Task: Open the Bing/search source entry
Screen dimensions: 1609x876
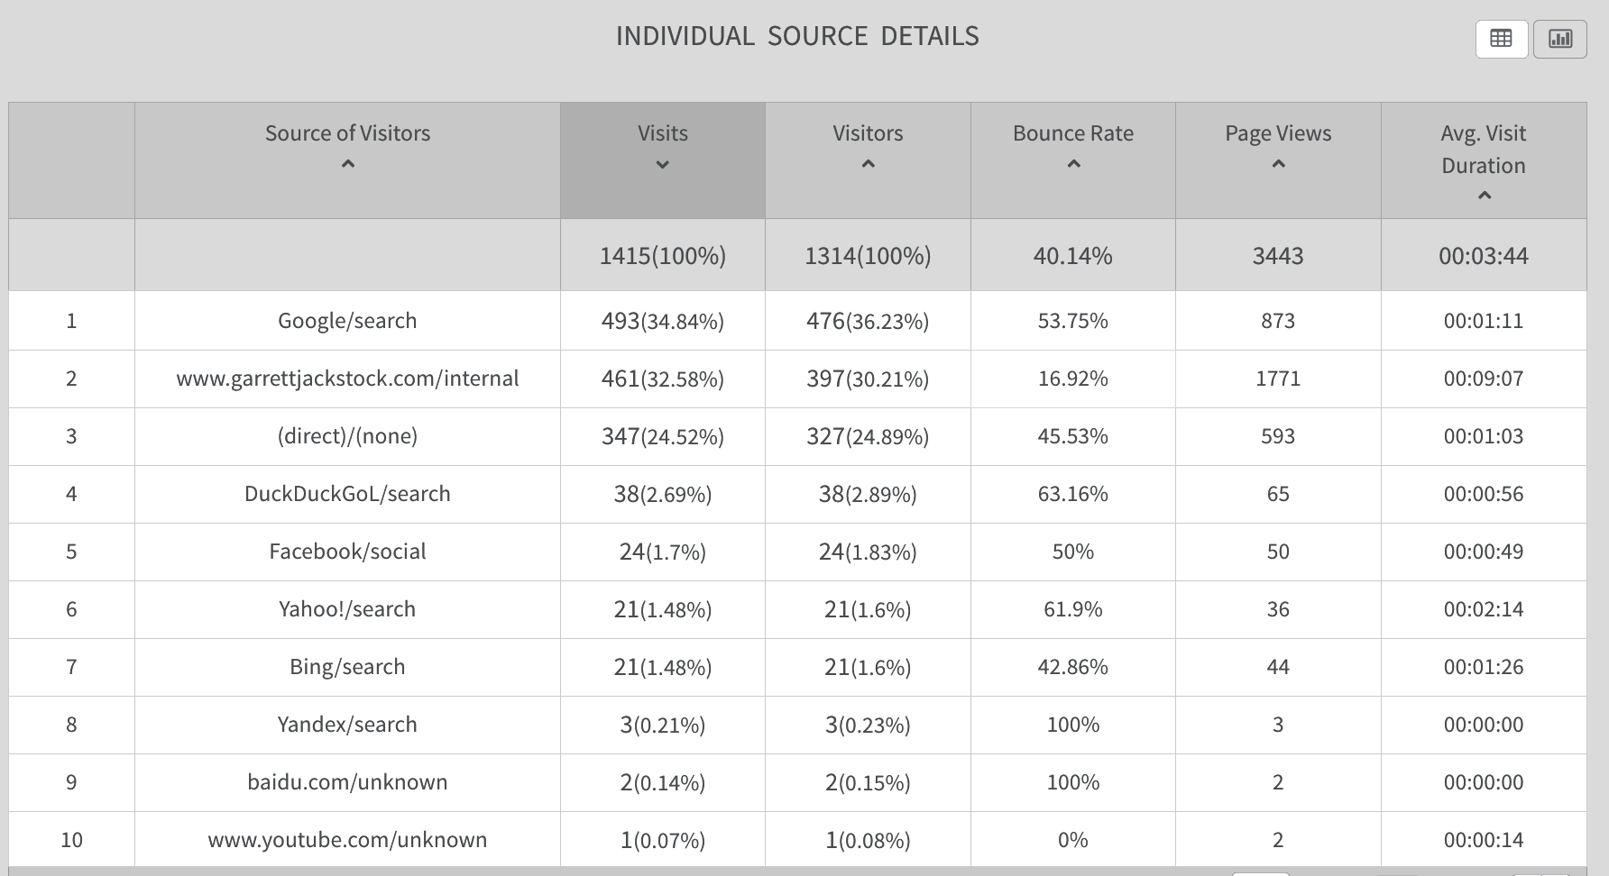Action: pos(347,667)
